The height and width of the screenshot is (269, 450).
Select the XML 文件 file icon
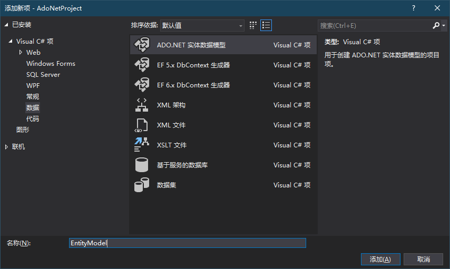coord(141,125)
